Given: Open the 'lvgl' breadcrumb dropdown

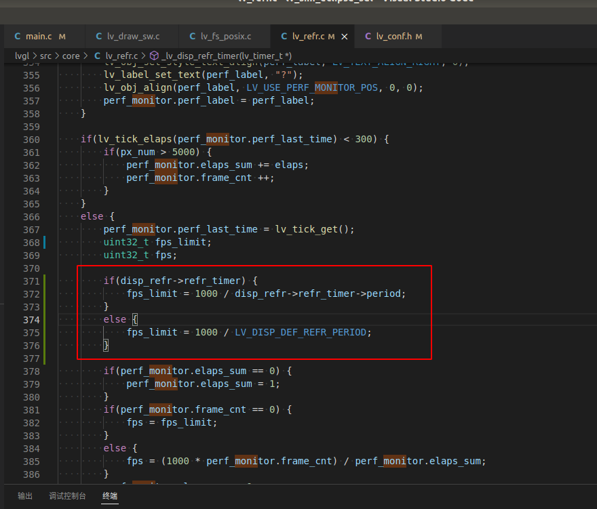Looking at the screenshot, I should click(x=20, y=56).
